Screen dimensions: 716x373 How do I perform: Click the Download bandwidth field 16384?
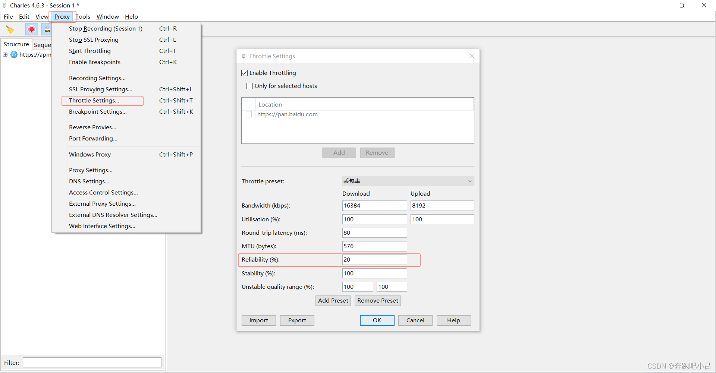tap(374, 206)
